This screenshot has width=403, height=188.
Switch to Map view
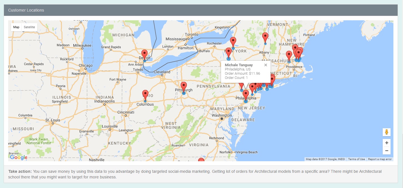16,27
